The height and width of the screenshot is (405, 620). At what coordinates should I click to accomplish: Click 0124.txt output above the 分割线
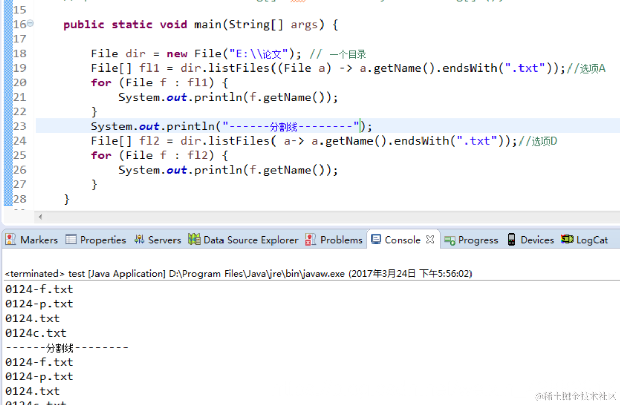click(33, 318)
